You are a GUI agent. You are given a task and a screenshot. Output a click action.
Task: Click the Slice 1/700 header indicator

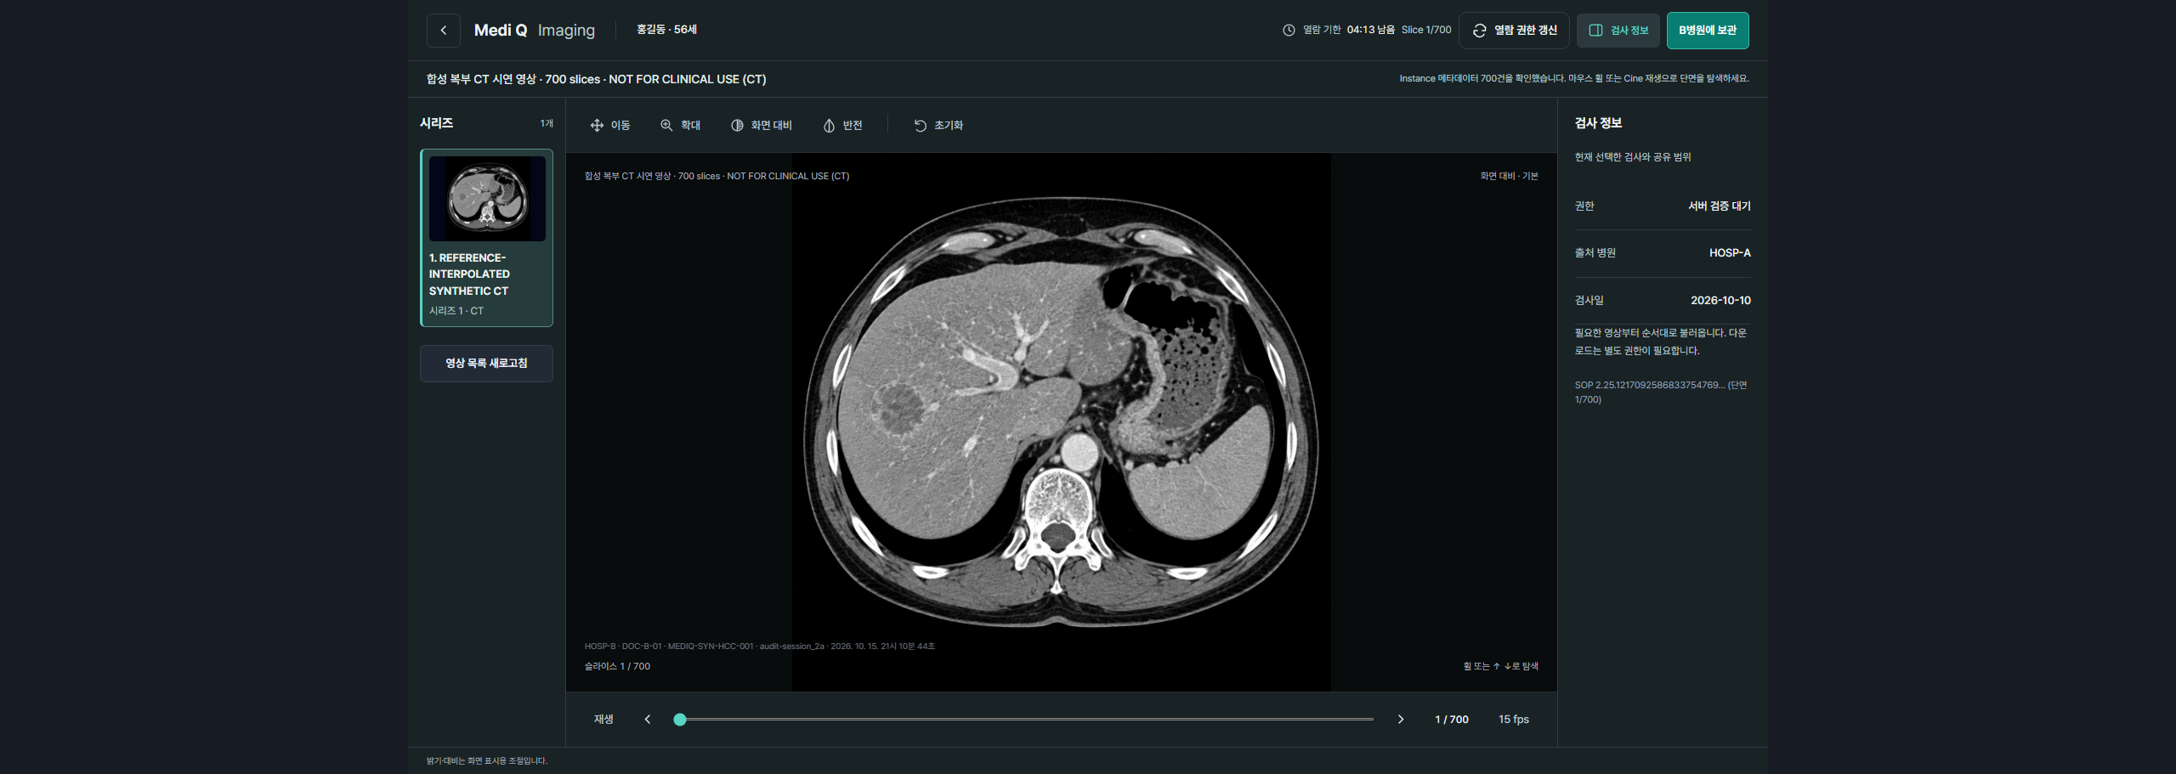coord(1426,30)
